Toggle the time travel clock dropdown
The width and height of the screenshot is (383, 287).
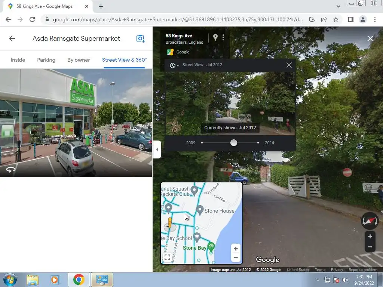click(174, 65)
